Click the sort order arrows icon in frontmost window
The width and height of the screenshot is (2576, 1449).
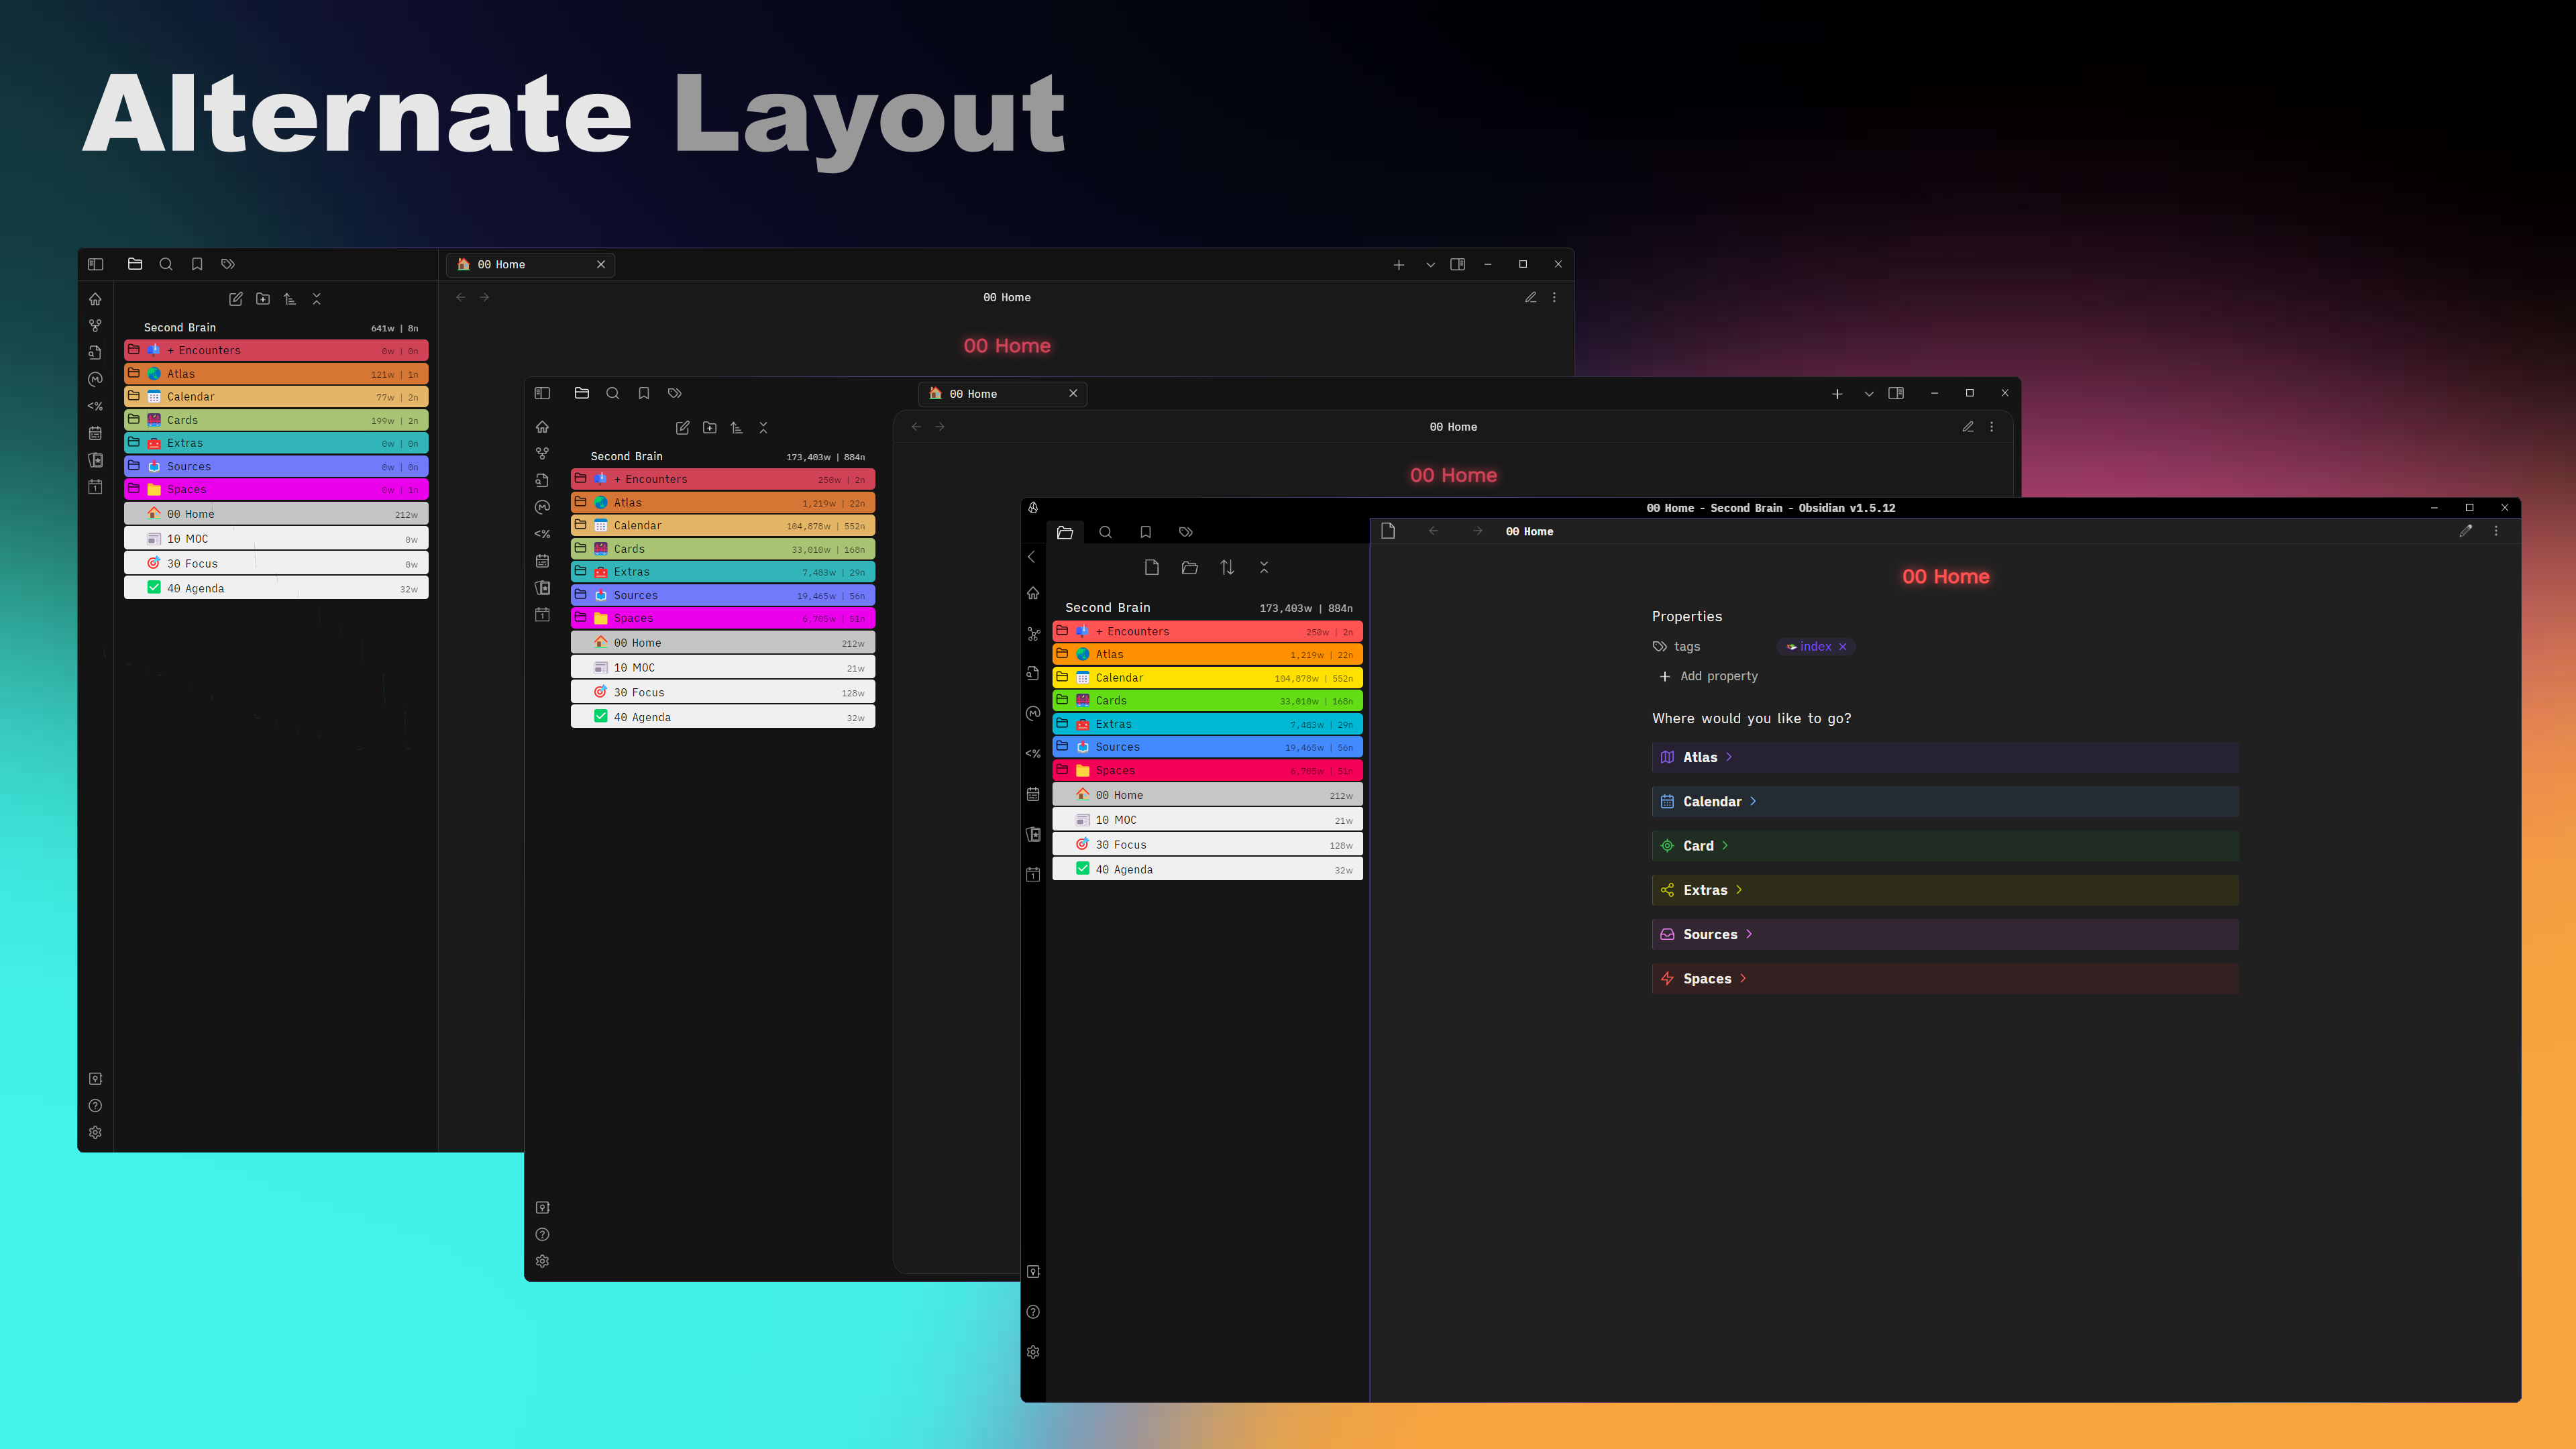(x=1227, y=567)
